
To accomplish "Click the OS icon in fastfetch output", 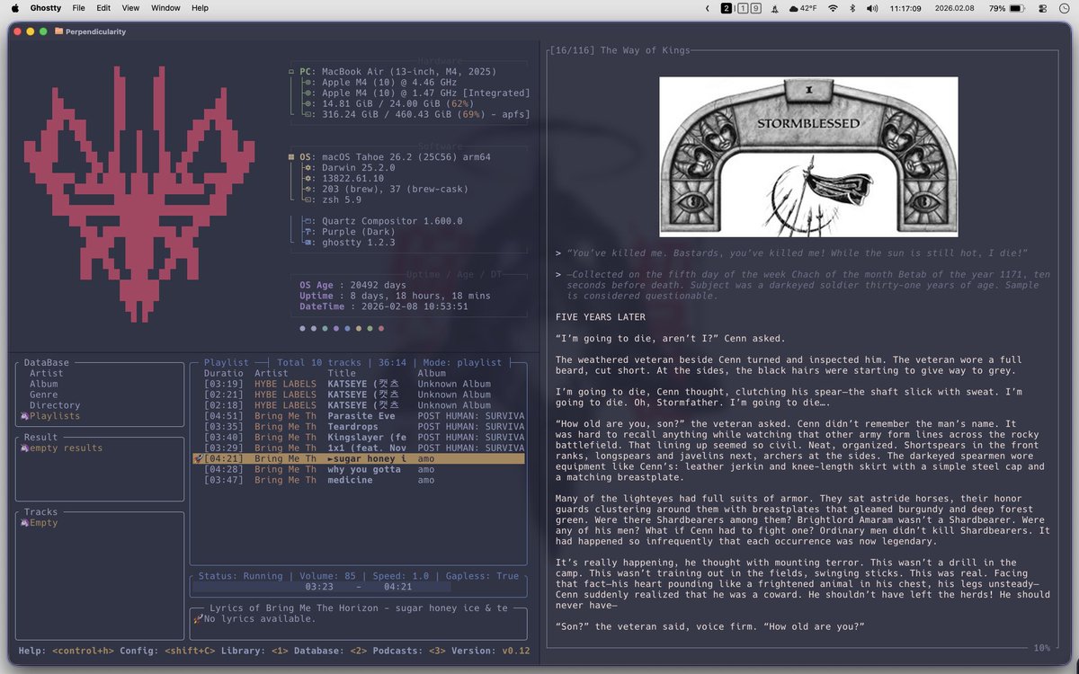I will pyautogui.click(x=291, y=156).
